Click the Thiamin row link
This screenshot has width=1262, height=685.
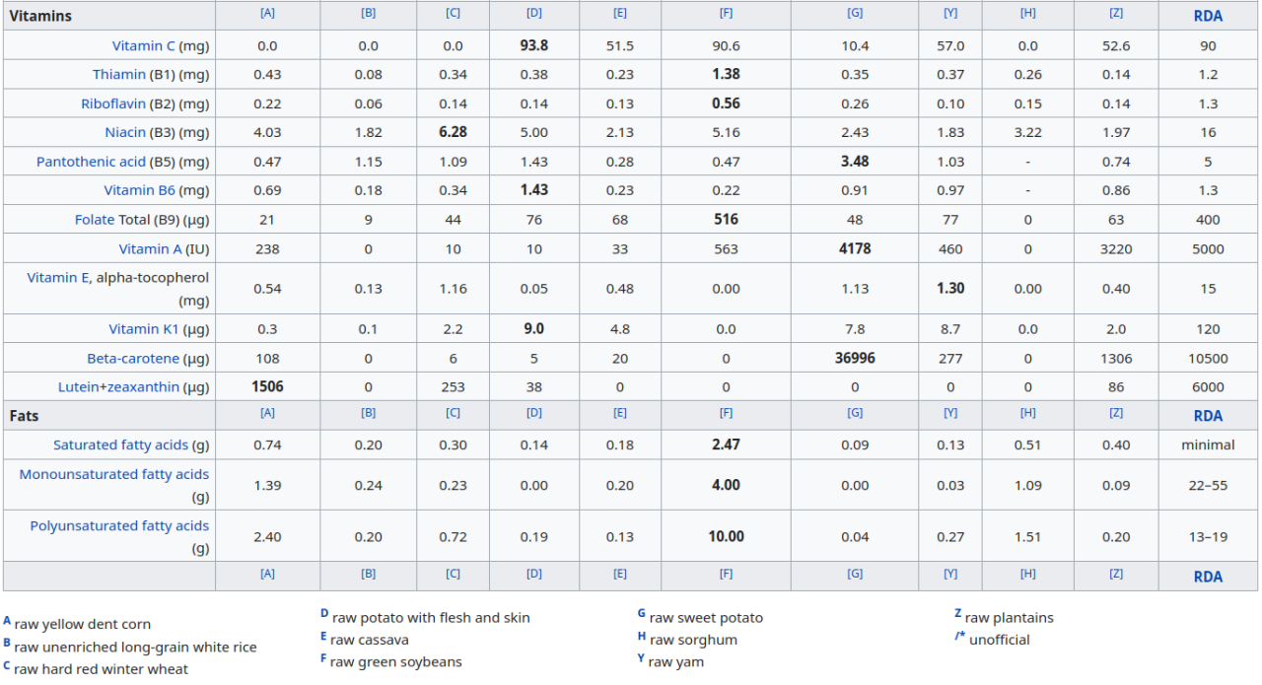click(118, 75)
